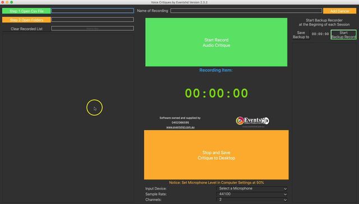The height and width of the screenshot is (204, 359).
Task: Click the Csv file path field
Action: 93,11
